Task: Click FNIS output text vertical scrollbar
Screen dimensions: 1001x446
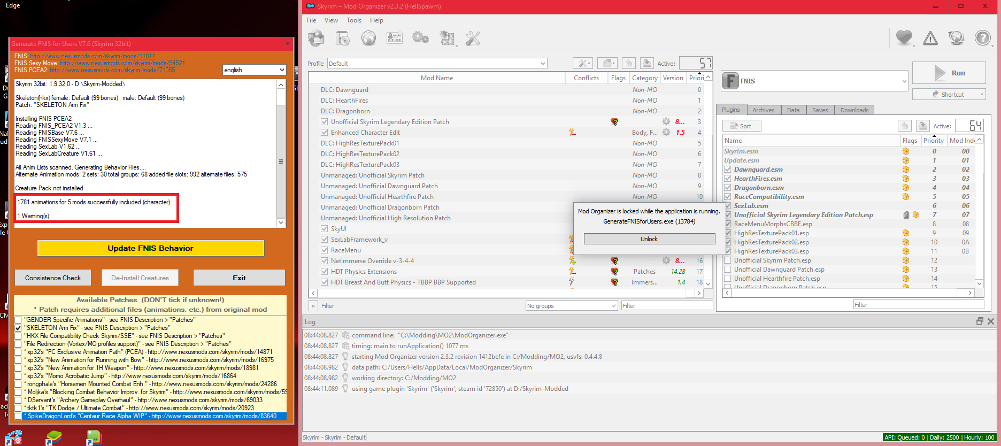Action: (281, 153)
